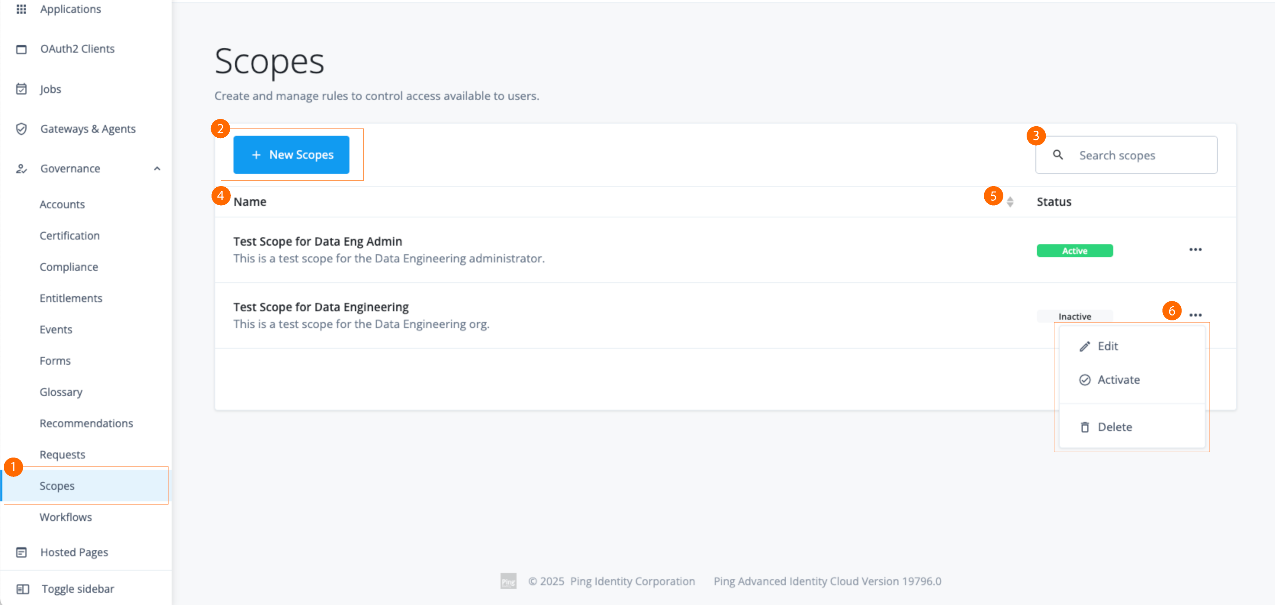Screen dimensions: 1275x605
Task: Click the OAuth2 Clients window icon
Action: (x=21, y=49)
